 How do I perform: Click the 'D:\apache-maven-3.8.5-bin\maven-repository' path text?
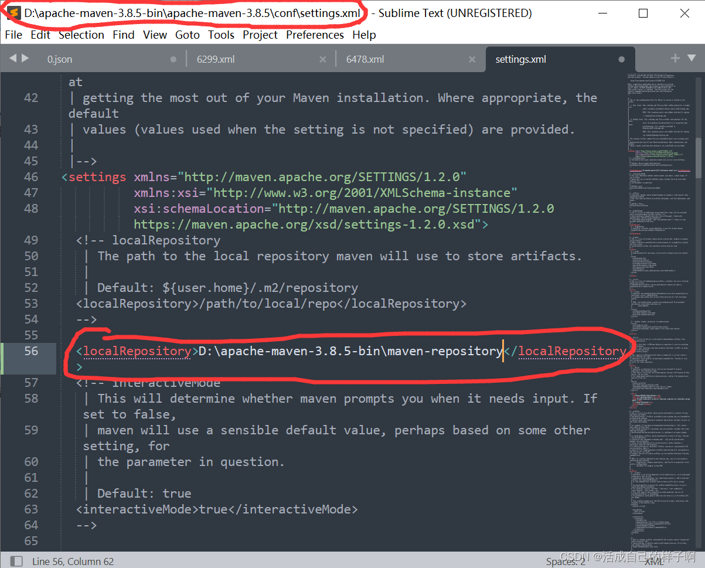pyautogui.click(x=350, y=351)
